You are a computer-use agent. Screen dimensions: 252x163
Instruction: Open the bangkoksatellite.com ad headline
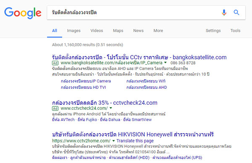139,57
